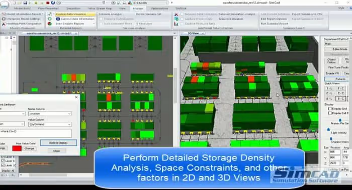Switch to the Simulation ribbon tab

(x=73, y=9)
